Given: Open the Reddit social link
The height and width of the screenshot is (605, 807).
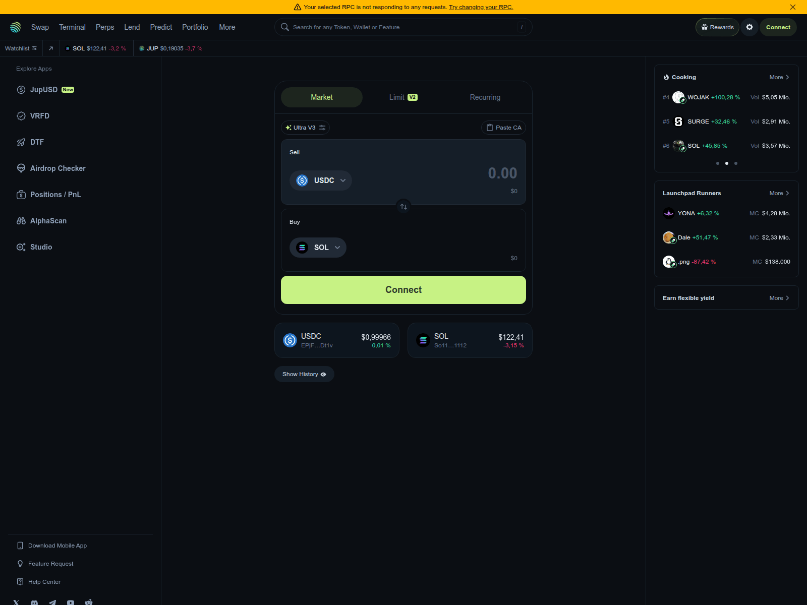Looking at the screenshot, I should point(89,602).
